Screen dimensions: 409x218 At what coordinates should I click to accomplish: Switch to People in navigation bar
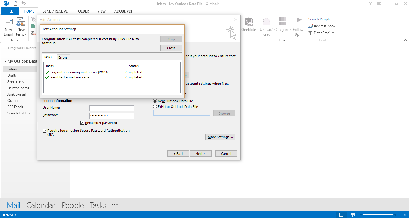tap(73, 205)
